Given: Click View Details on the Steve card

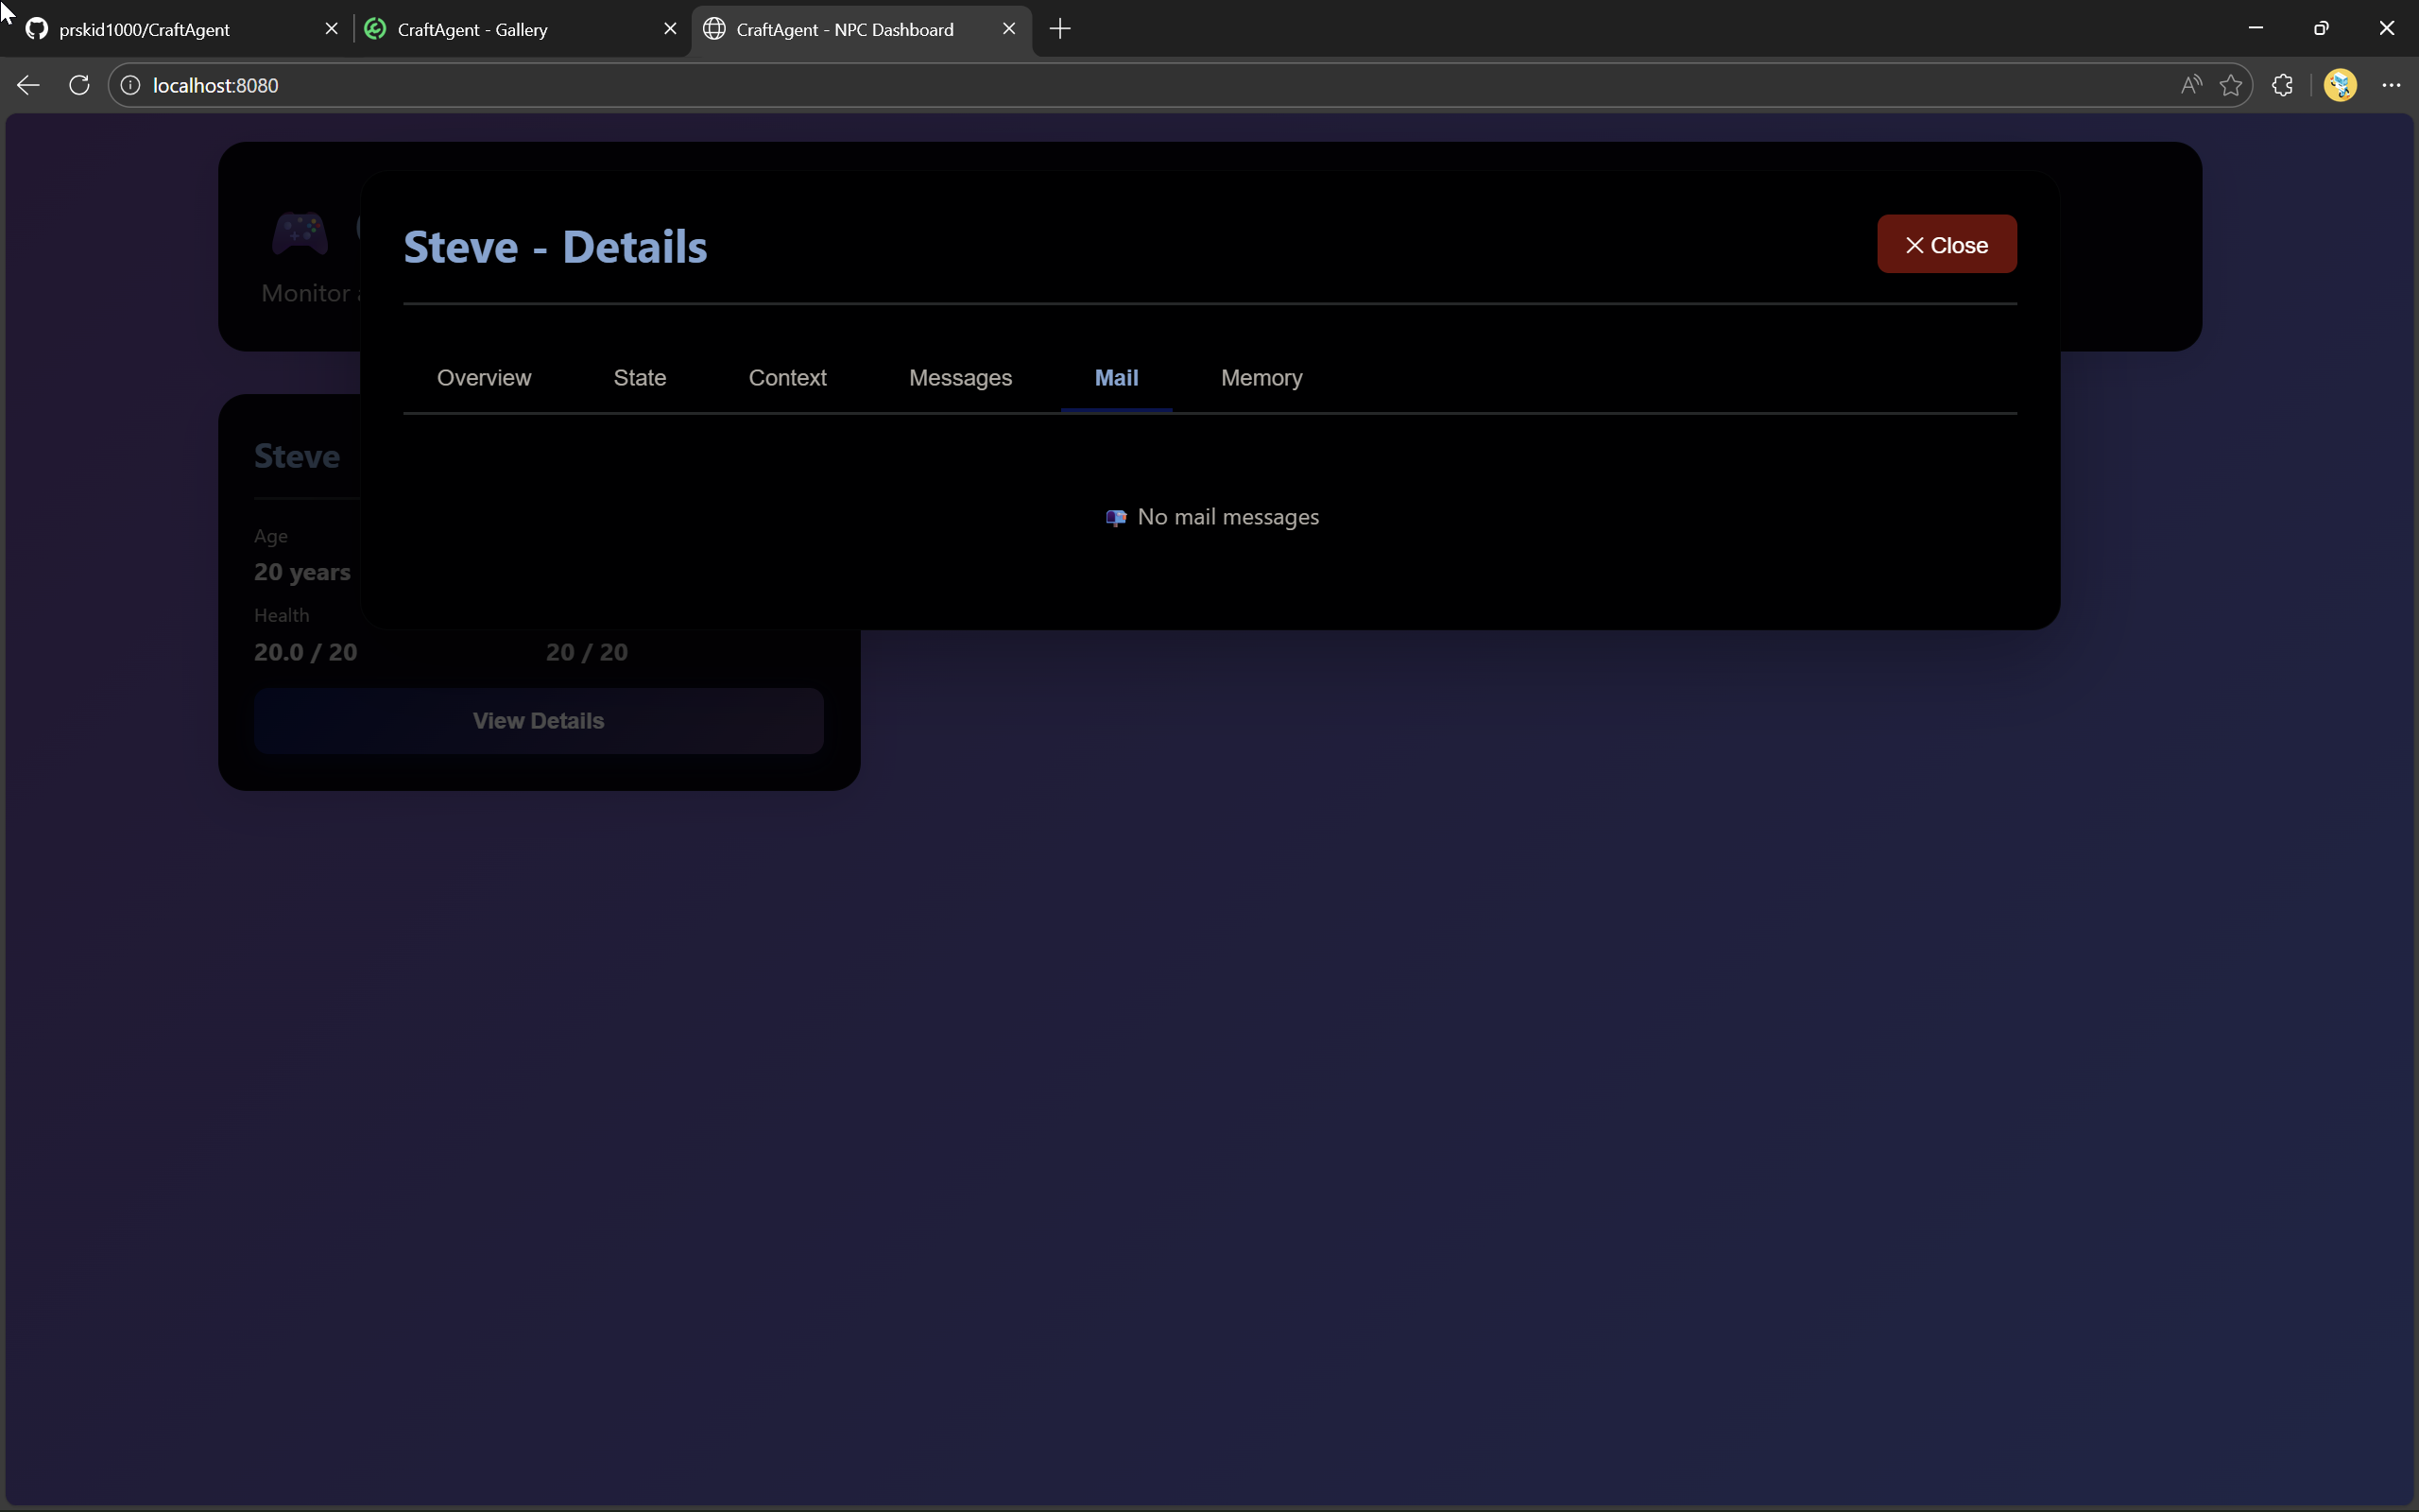Looking at the screenshot, I should [539, 721].
